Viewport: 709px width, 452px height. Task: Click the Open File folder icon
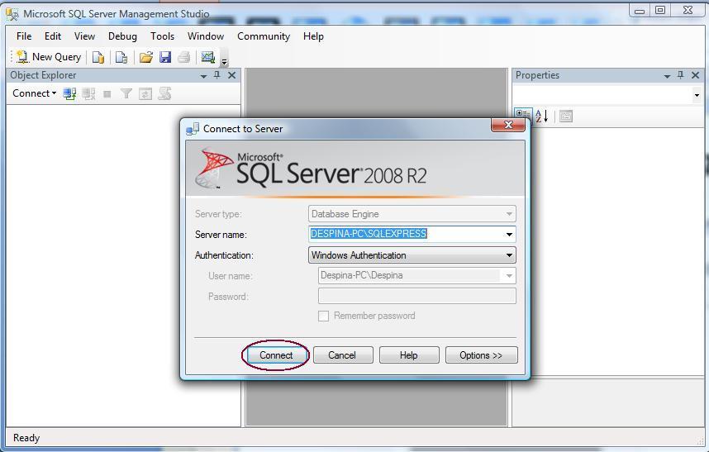[145, 57]
